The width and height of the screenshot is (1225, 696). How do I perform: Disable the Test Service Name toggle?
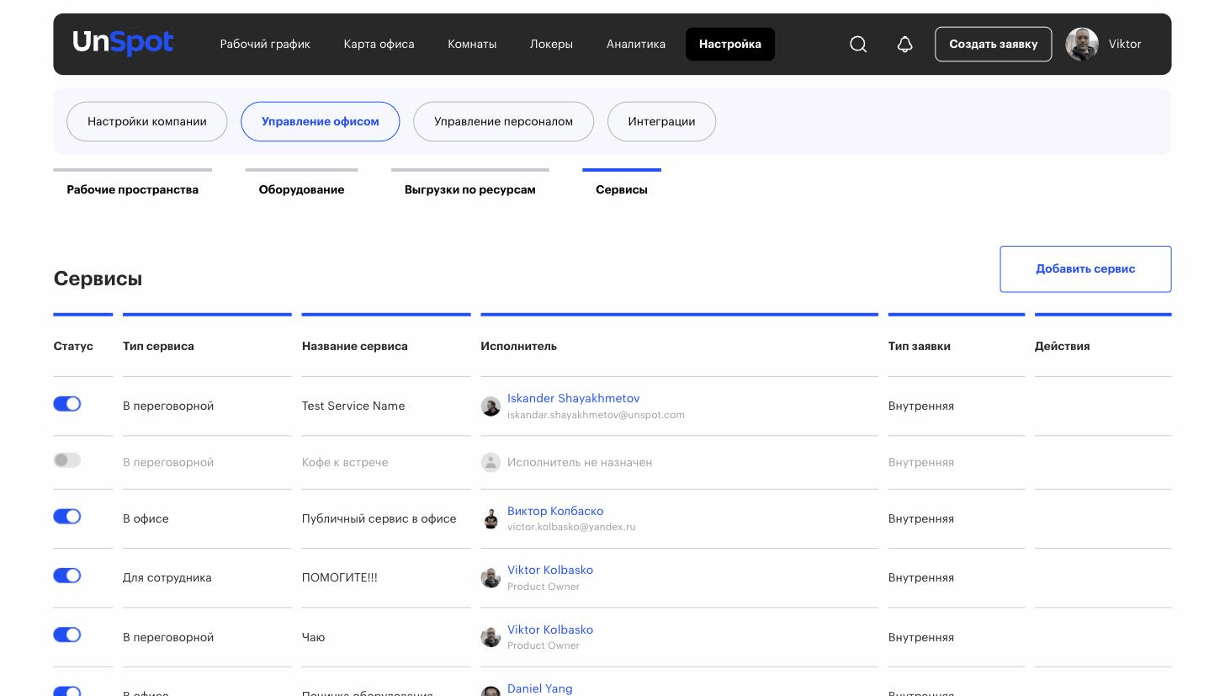(67, 404)
